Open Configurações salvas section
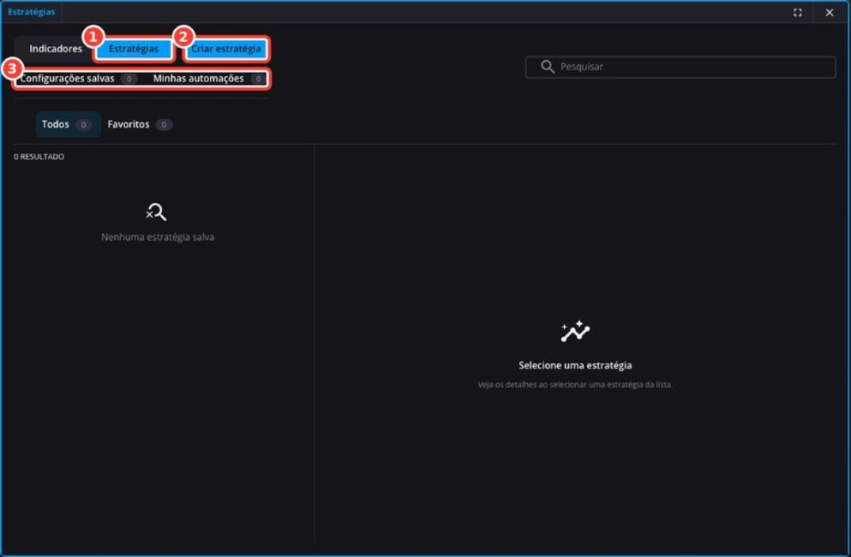The height and width of the screenshot is (557, 851). click(78, 79)
